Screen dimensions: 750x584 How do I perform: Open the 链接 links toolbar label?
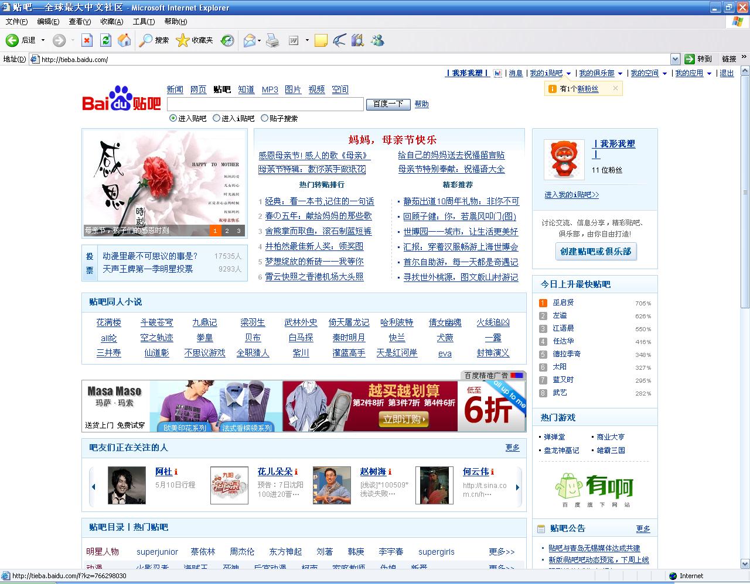tap(729, 59)
